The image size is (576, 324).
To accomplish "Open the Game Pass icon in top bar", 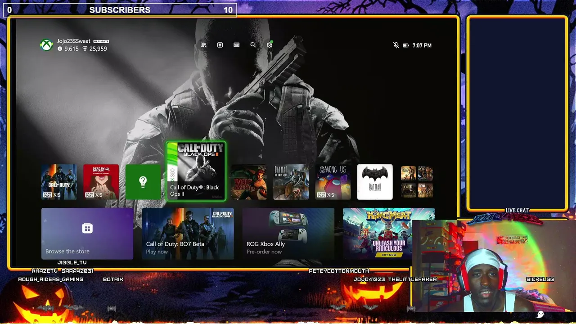I will coord(237,45).
